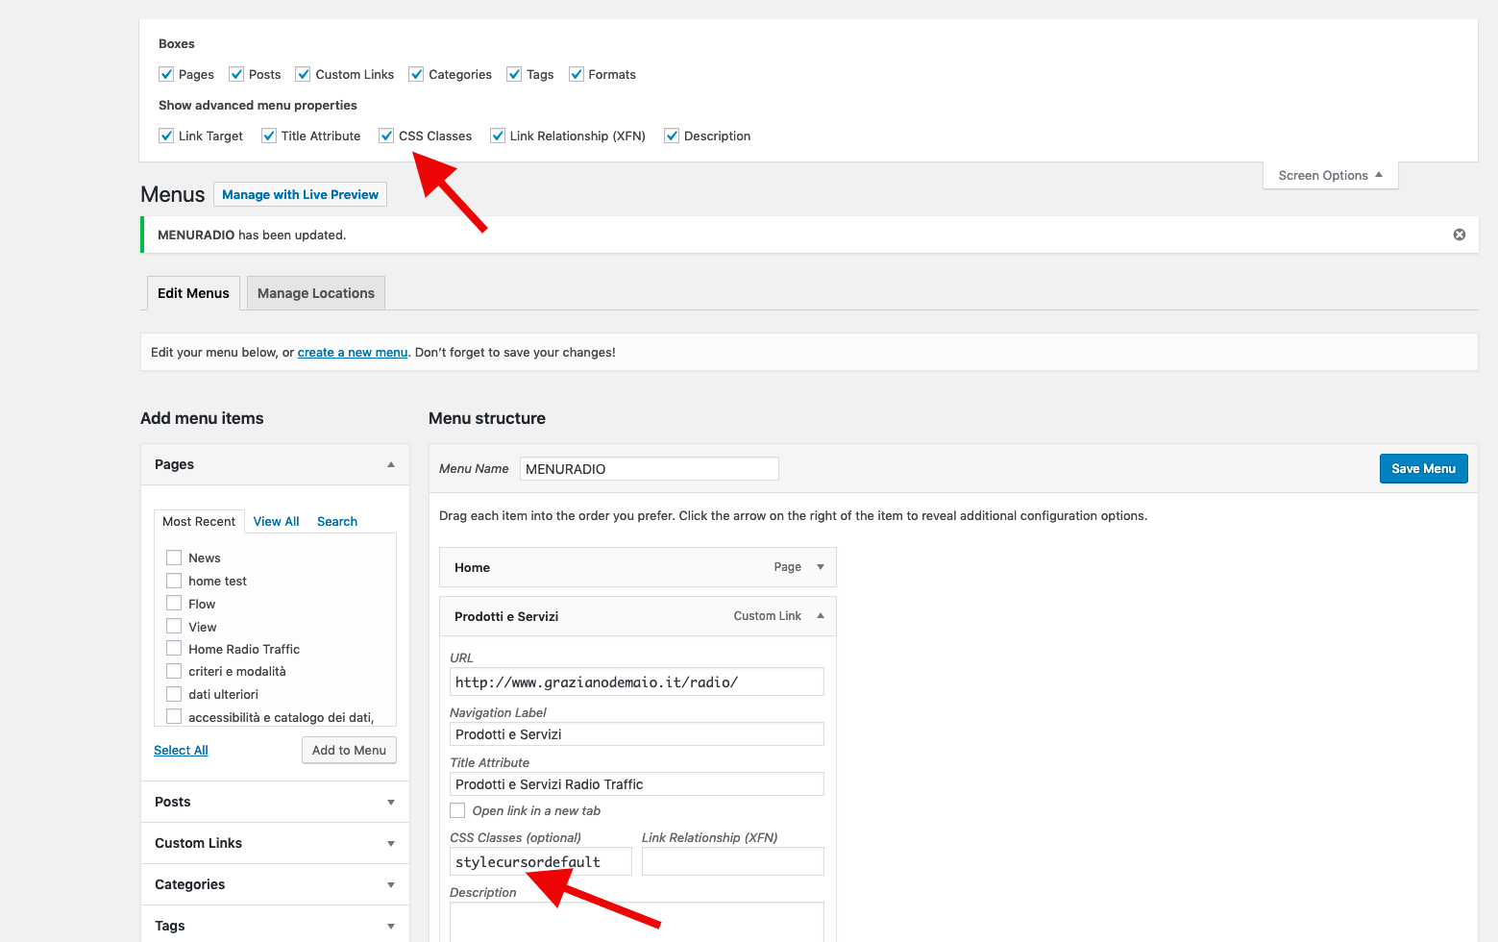Follow the create a new menu link
This screenshot has height=942, width=1498.
[353, 353]
